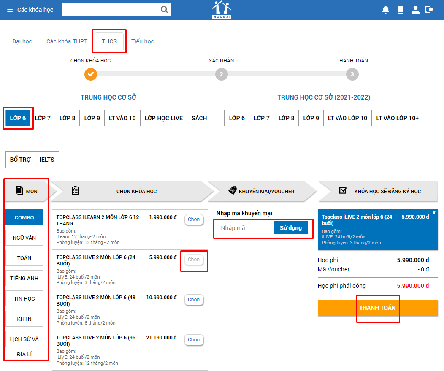Image resolution: width=444 pixels, height=371 pixels.
Task: Open SÁCH category
Action: [199, 118]
